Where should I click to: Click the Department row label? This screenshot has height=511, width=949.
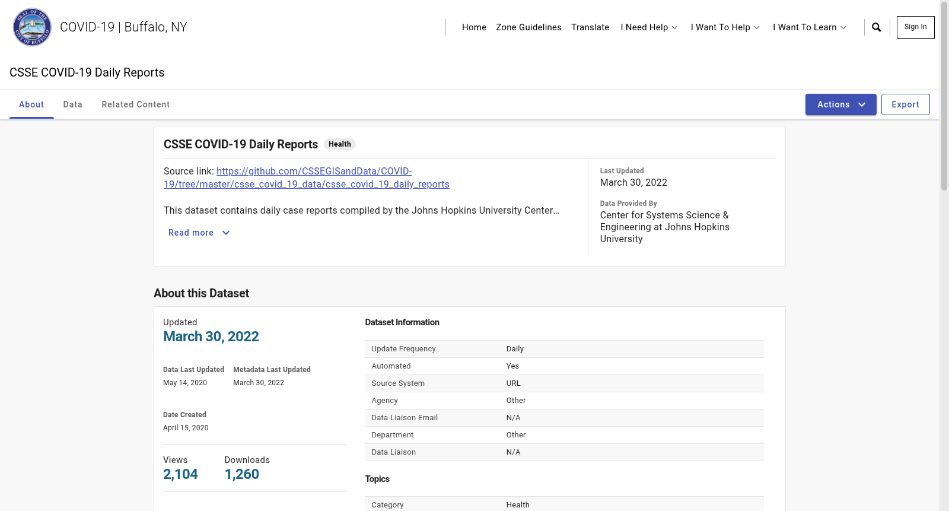[x=393, y=435]
